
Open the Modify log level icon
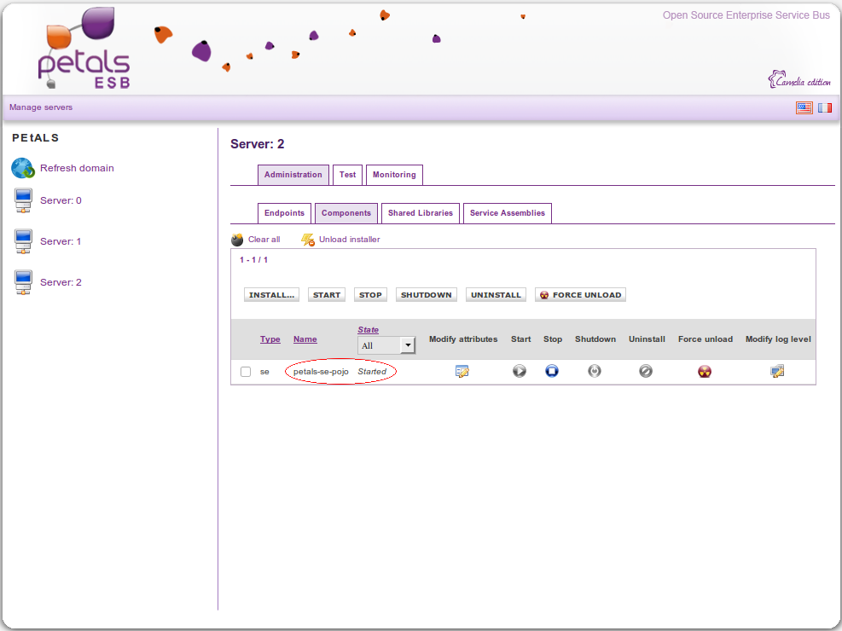click(777, 372)
